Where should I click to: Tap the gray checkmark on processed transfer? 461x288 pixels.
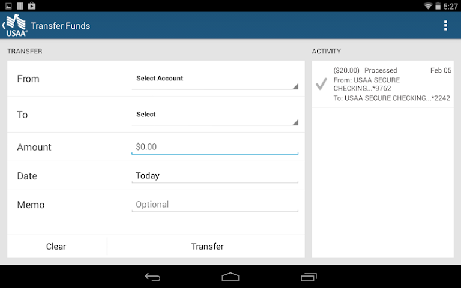[x=321, y=84]
